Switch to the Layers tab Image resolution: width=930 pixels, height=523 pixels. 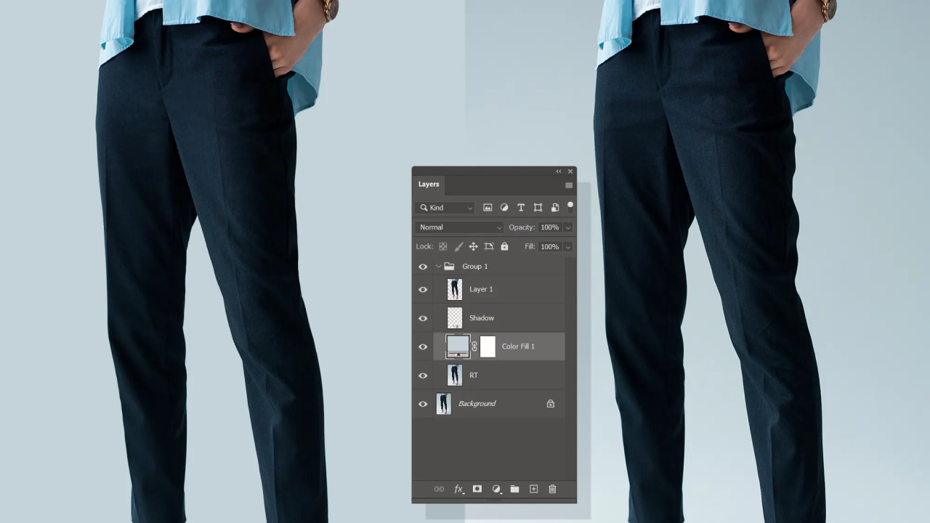click(429, 184)
